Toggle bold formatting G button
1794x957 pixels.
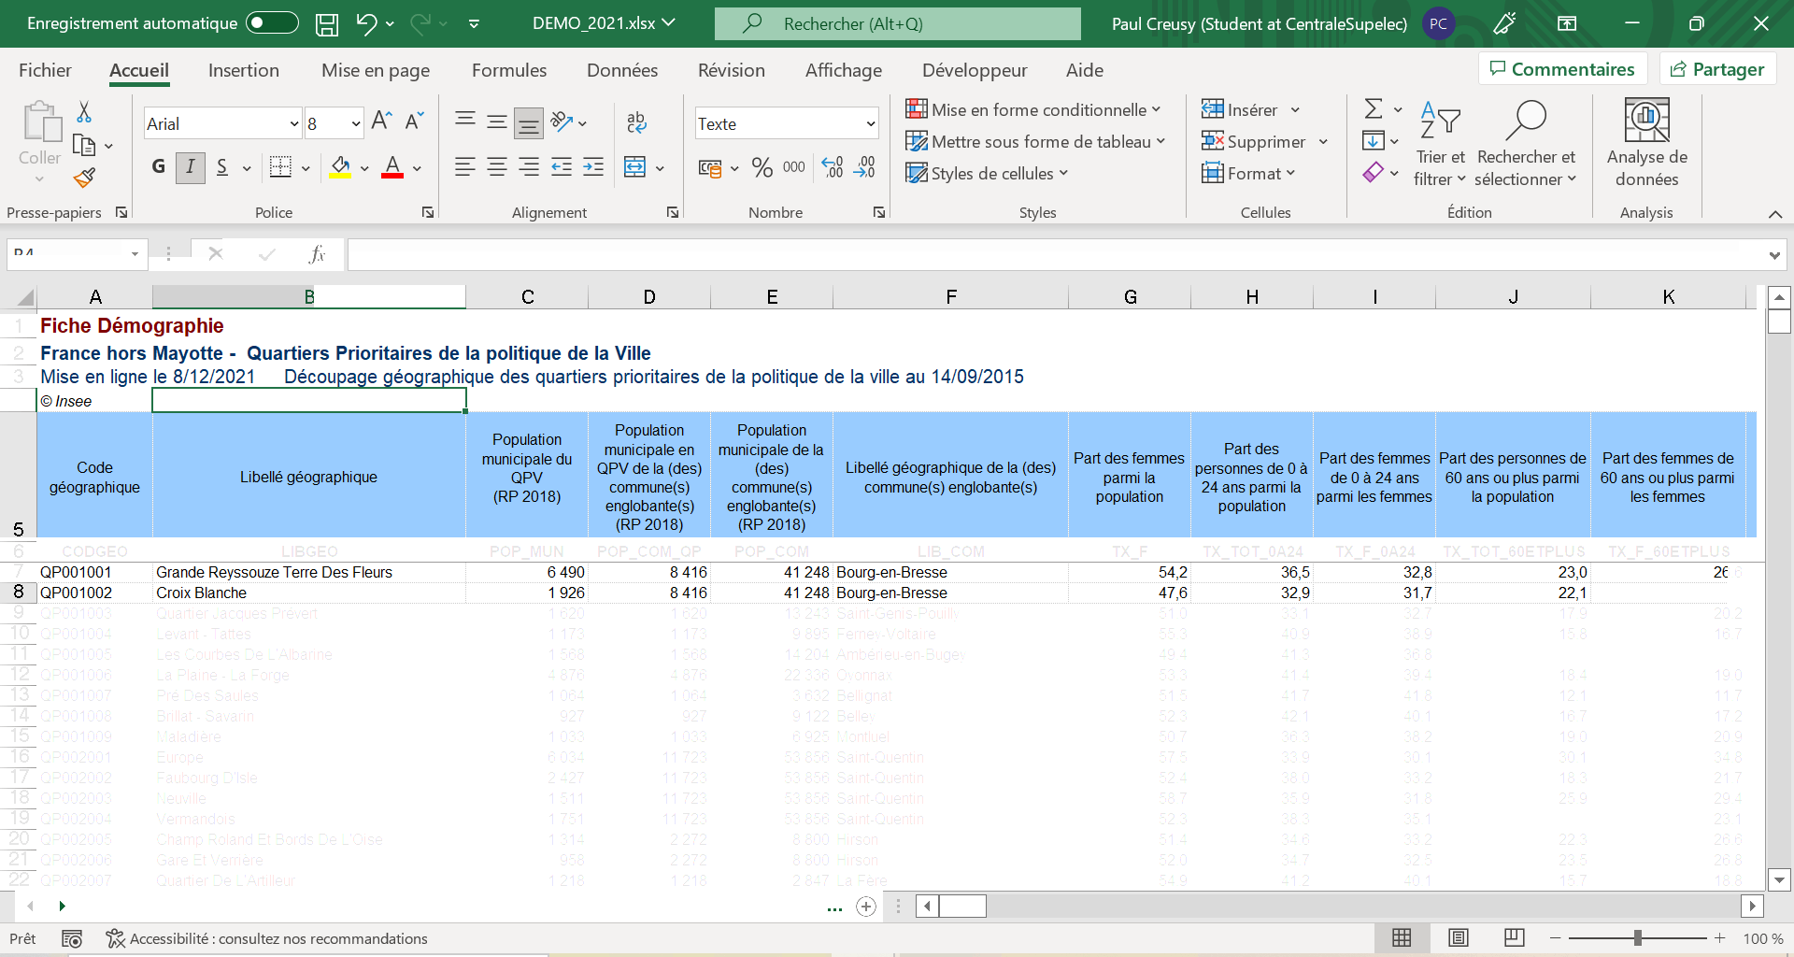coord(159,167)
